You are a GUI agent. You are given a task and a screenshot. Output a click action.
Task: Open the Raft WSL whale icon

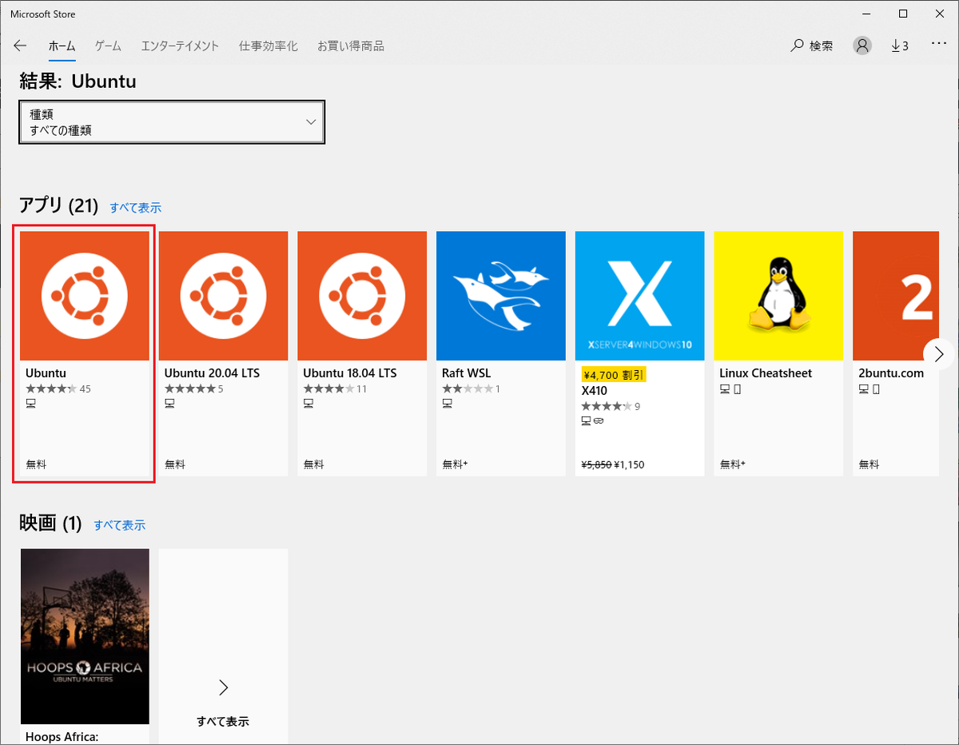coord(501,296)
